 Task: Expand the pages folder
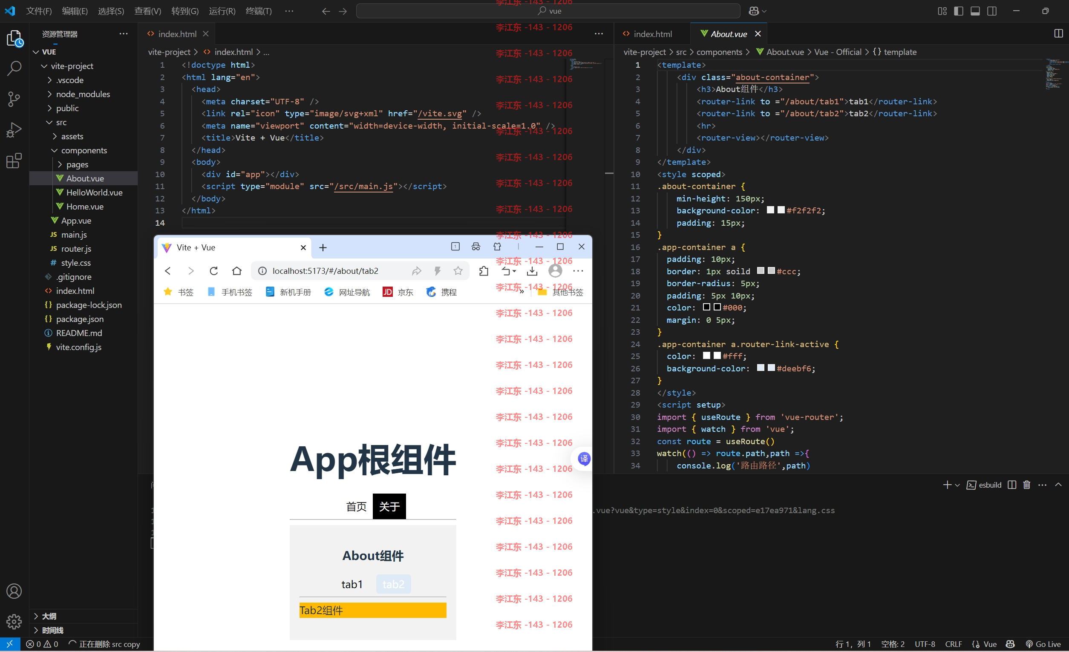pyautogui.click(x=60, y=164)
